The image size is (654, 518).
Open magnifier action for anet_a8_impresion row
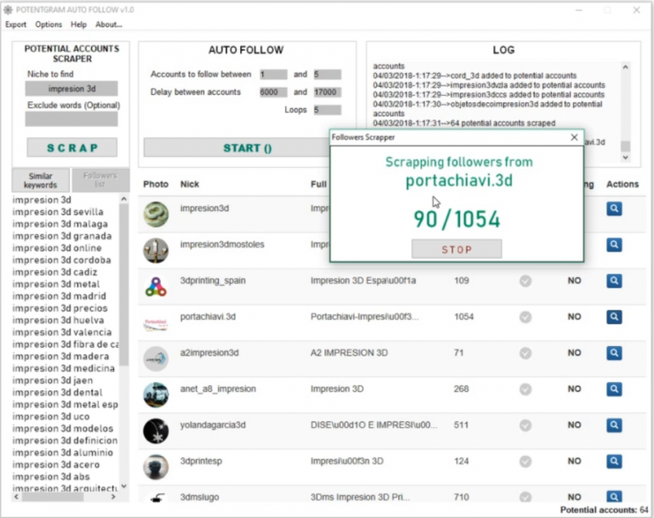(614, 390)
